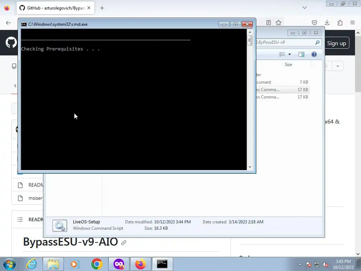Open BypassESU-v9-AIO heading anchor link icon

point(124,243)
